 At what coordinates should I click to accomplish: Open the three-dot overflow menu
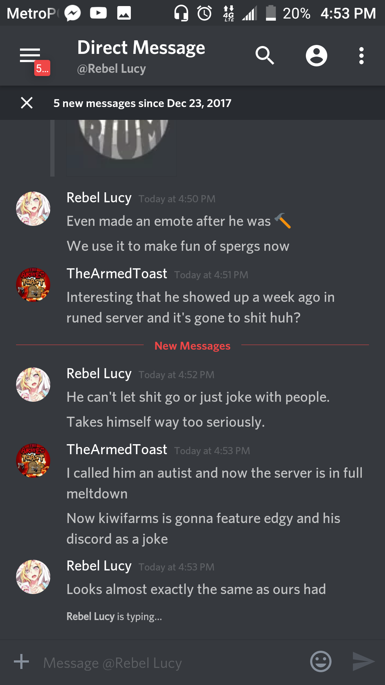361,56
